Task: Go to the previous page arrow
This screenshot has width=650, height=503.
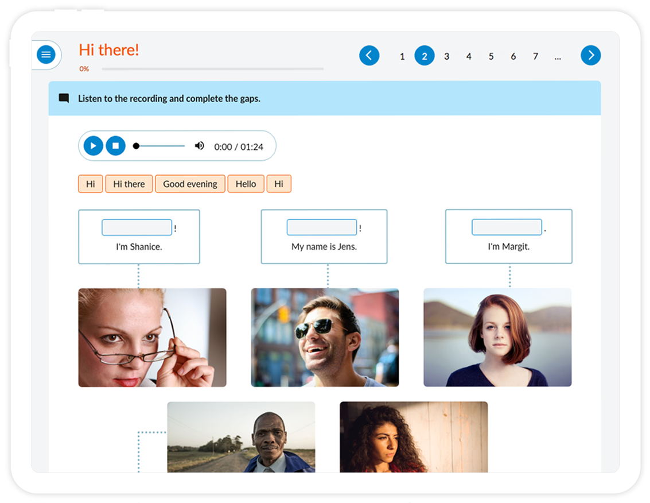Action: (369, 56)
